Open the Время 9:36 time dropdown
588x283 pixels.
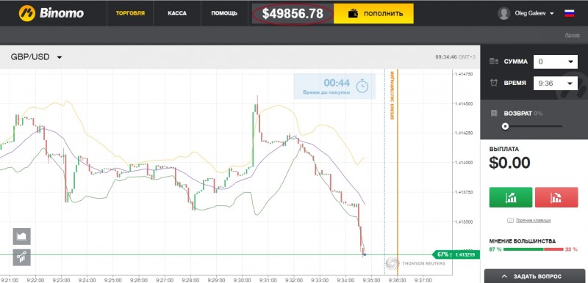(x=556, y=84)
